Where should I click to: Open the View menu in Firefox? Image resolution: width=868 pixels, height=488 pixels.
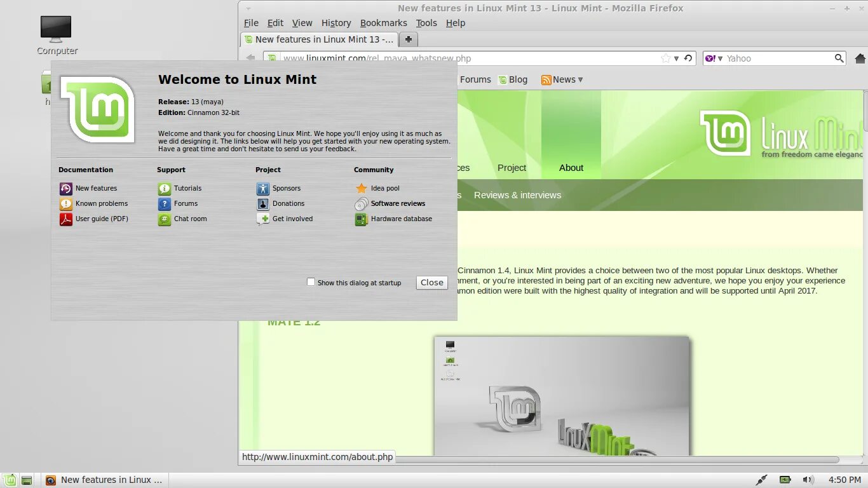[x=302, y=23]
